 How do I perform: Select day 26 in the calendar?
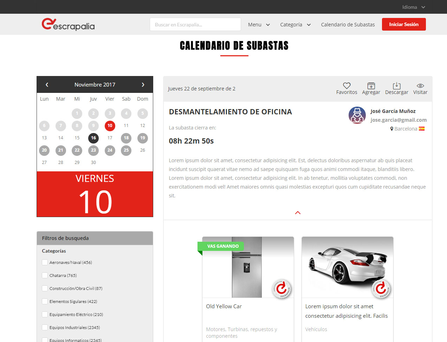pyautogui.click(x=143, y=150)
